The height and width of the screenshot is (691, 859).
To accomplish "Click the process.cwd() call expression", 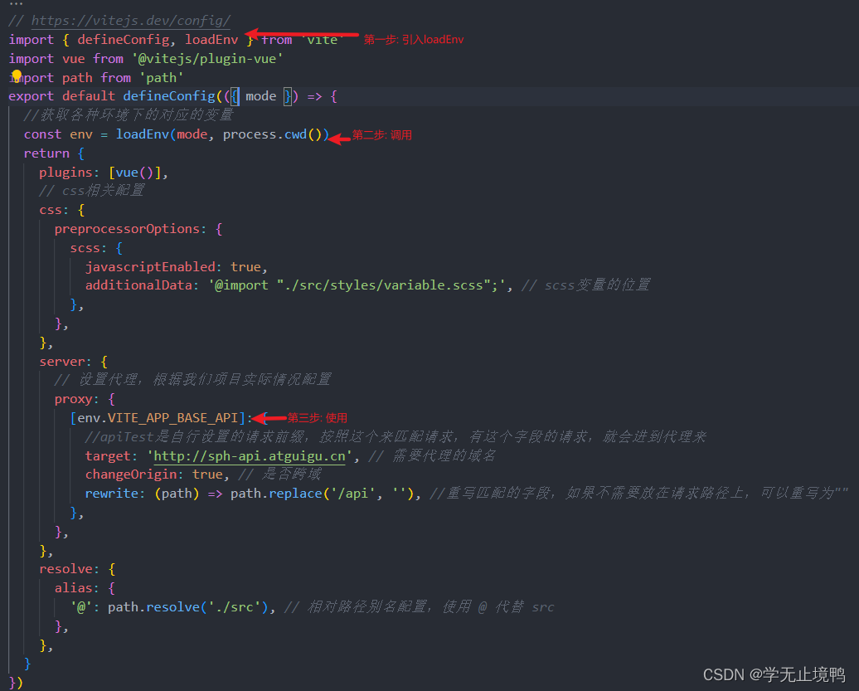I will pos(277,134).
